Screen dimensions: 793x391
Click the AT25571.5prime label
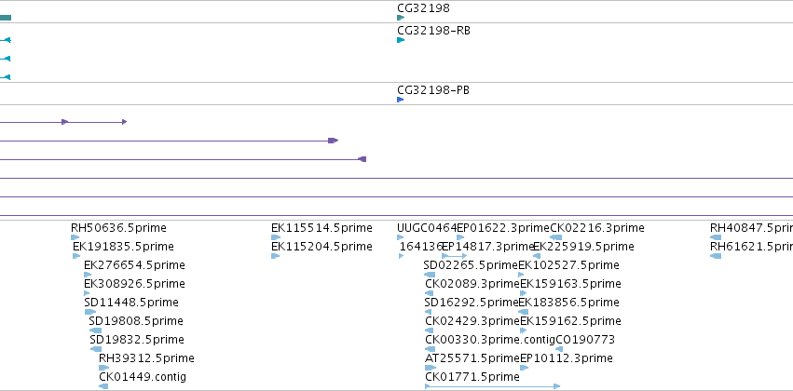472,358
